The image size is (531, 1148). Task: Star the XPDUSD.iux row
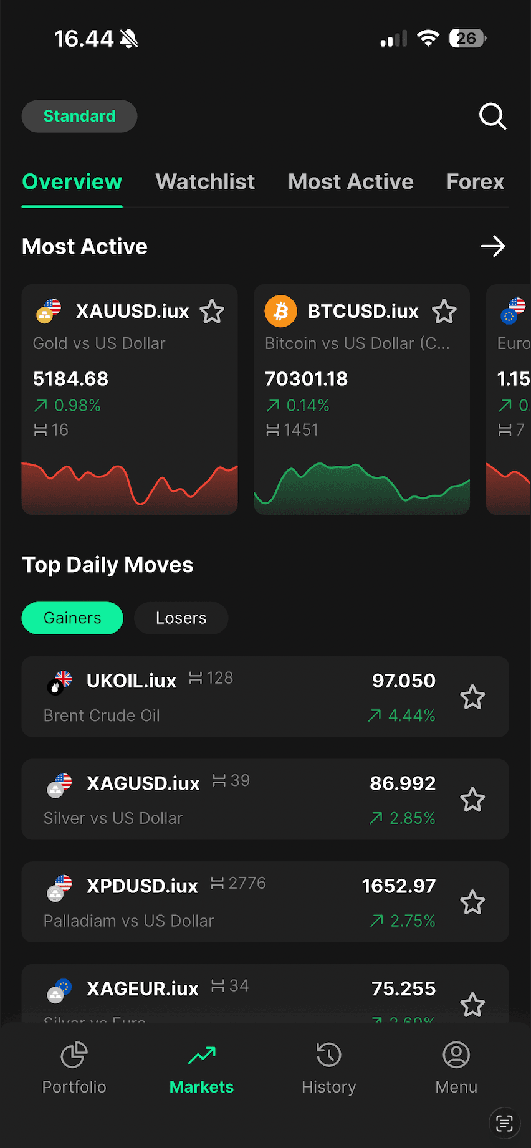(x=472, y=902)
